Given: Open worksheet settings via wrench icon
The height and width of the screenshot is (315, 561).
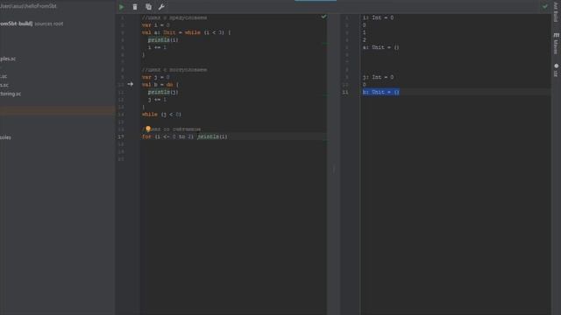Looking at the screenshot, I should click(161, 7).
